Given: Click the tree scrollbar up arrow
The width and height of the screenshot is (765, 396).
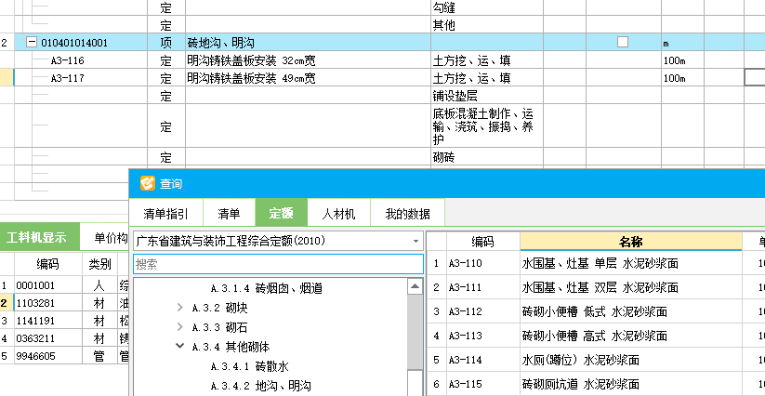Looking at the screenshot, I should [415, 286].
